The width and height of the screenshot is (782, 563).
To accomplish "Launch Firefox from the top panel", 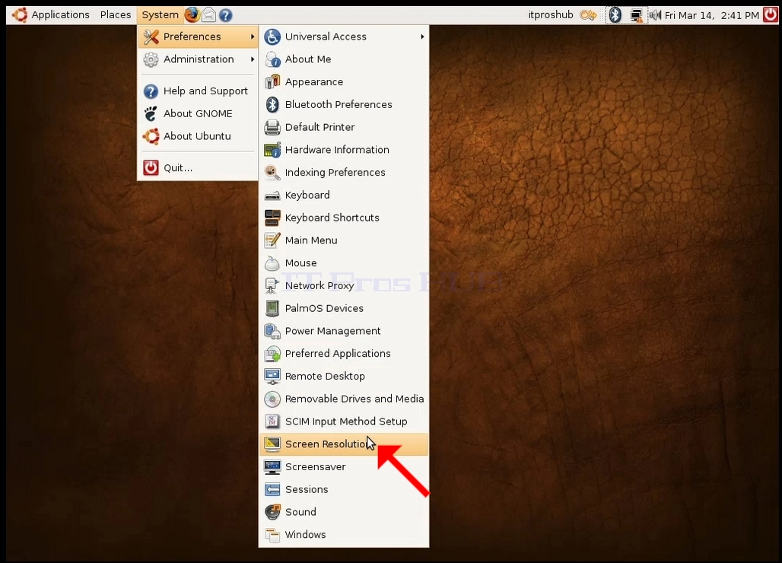I will pos(192,15).
